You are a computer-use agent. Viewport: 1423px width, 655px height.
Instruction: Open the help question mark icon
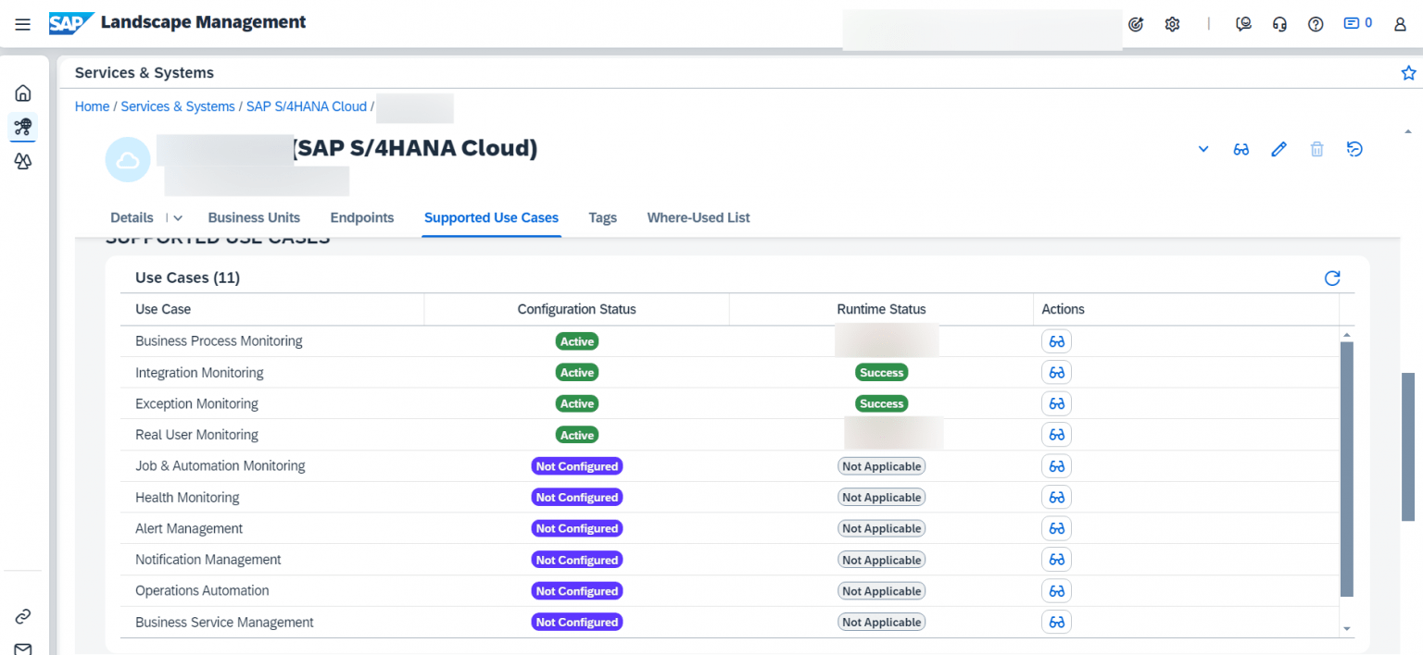1316,24
